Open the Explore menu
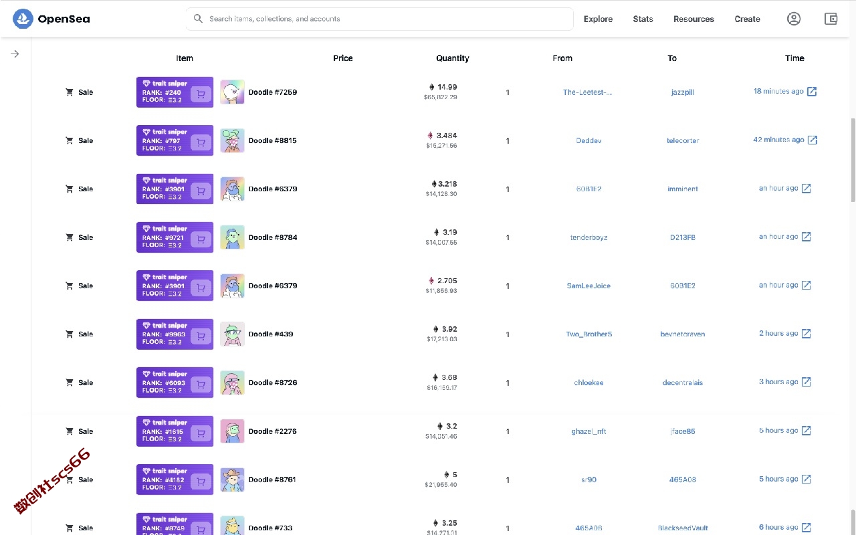856x535 pixels. [x=598, y=19]
